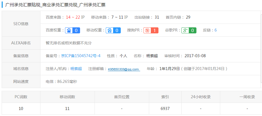Image resolution: width=262 pixels, height=116 pixels.
Task: Click the 搜狗PR value 1 badge
Action: click(155, 30)
